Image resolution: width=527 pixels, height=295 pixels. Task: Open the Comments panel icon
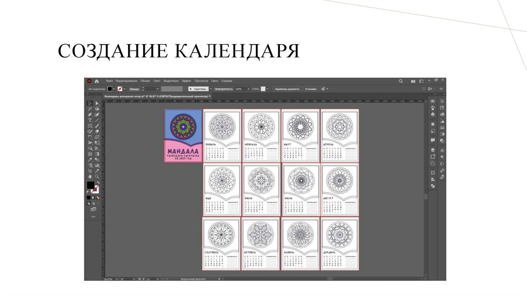click(x=433, y=140)
